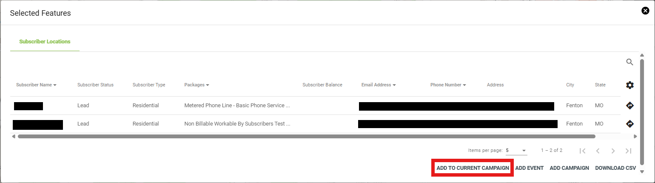Select Metered Phone Line package cell
Image resolution: width=655 pixels, height=183 pixels.
click(237, 106)
